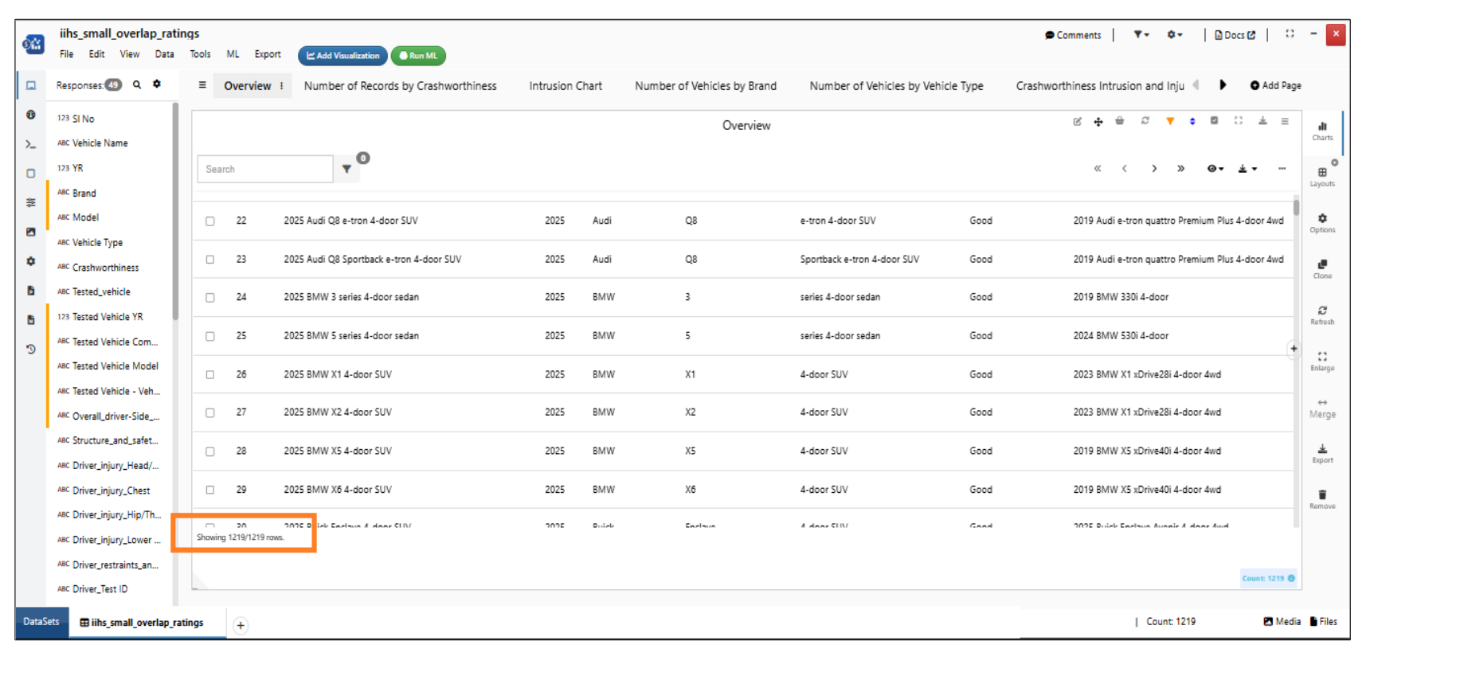Download widget using toolbar download icon

[x=1262, y=121]
